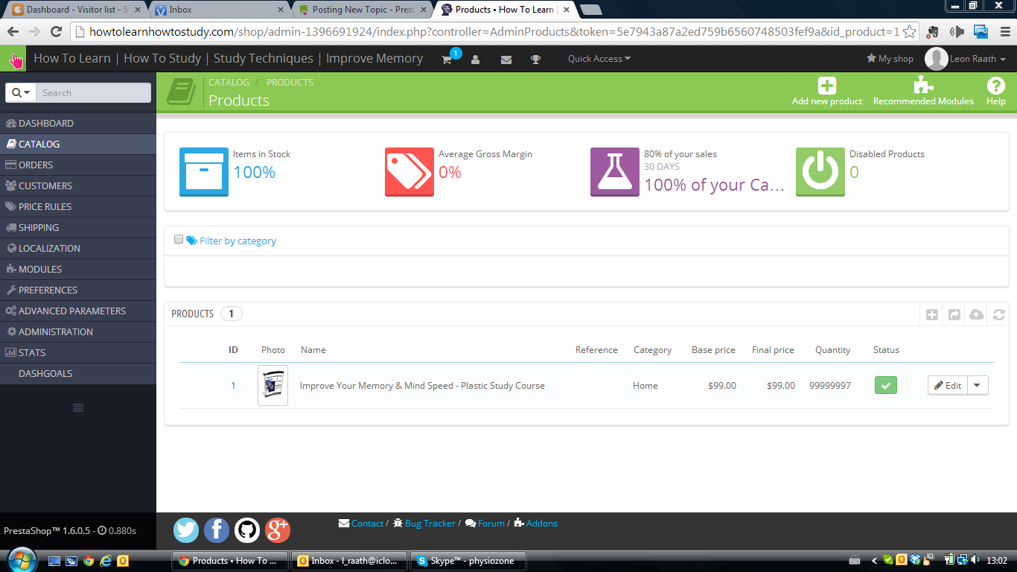
Task: Open the GitHub icon in the footer
Action: click(x=247, y=530)
